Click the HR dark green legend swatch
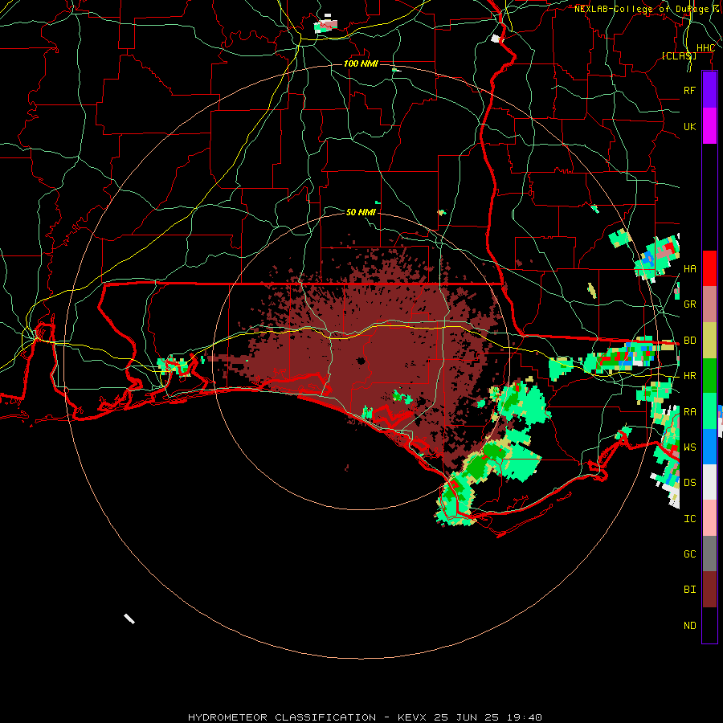The width and height of the screenshot is (723, 723). pos(709,376)
